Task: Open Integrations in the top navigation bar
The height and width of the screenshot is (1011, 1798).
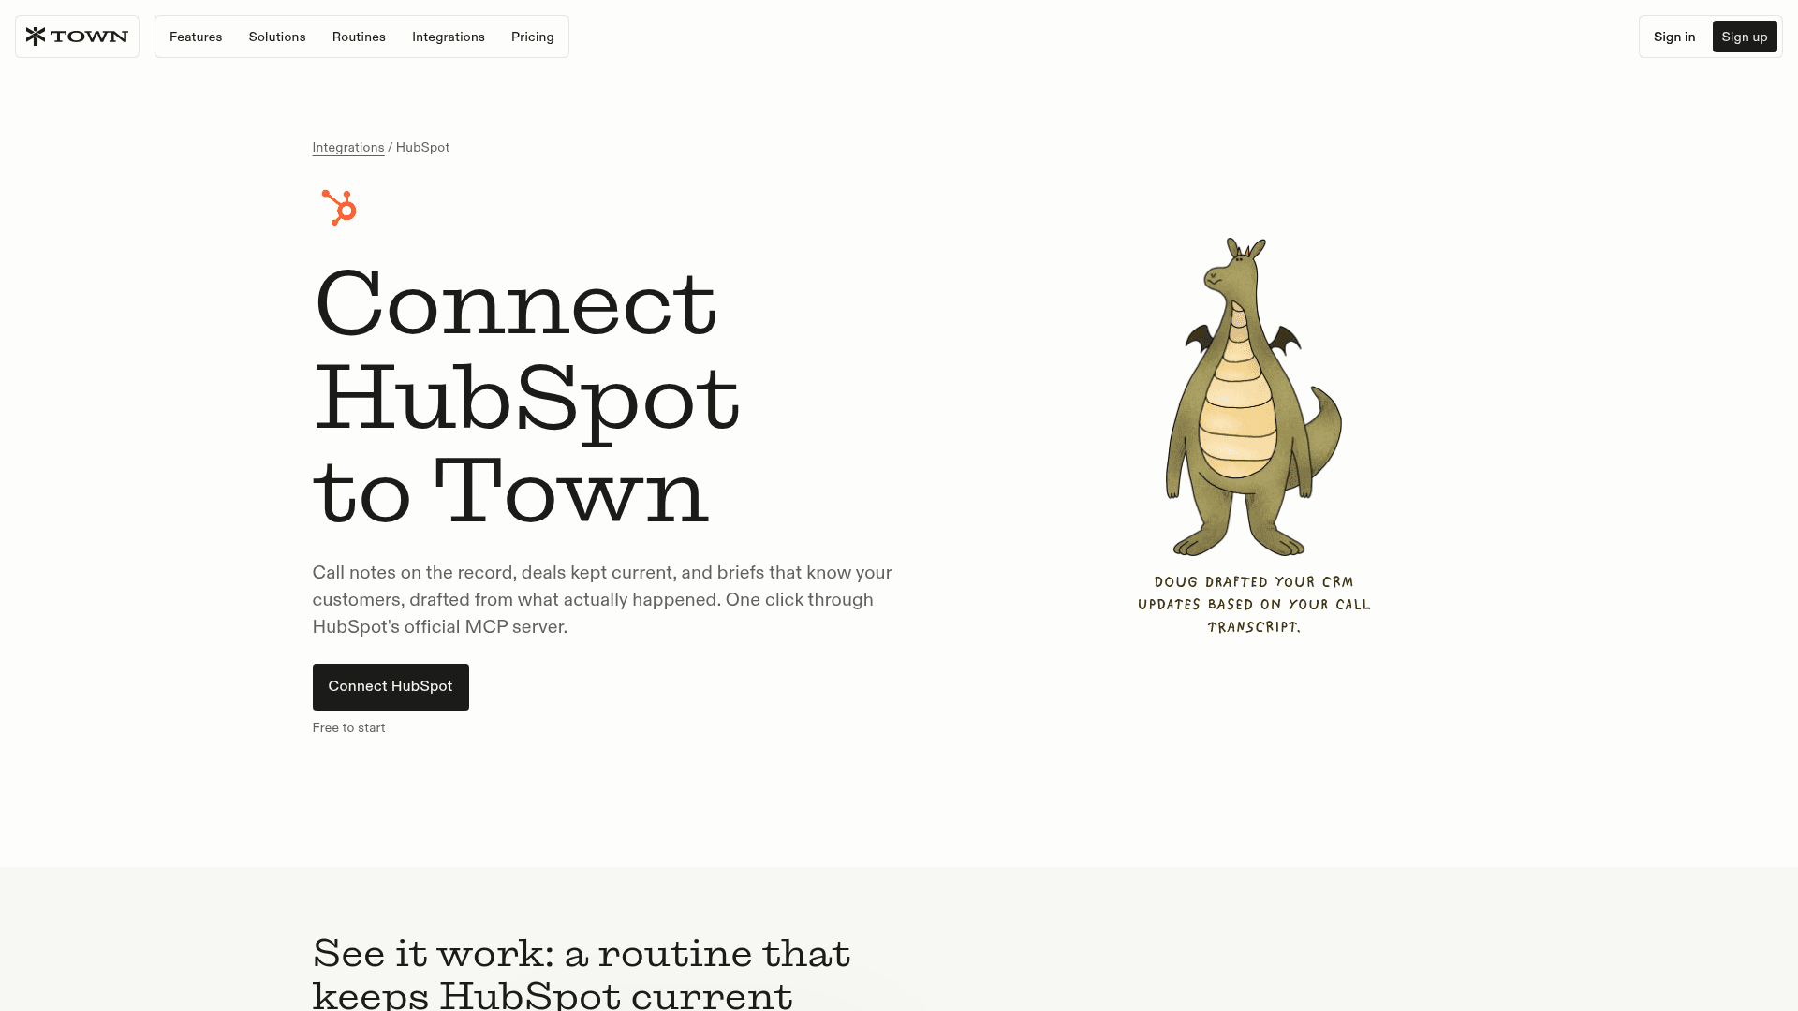Action: point(449,37)
